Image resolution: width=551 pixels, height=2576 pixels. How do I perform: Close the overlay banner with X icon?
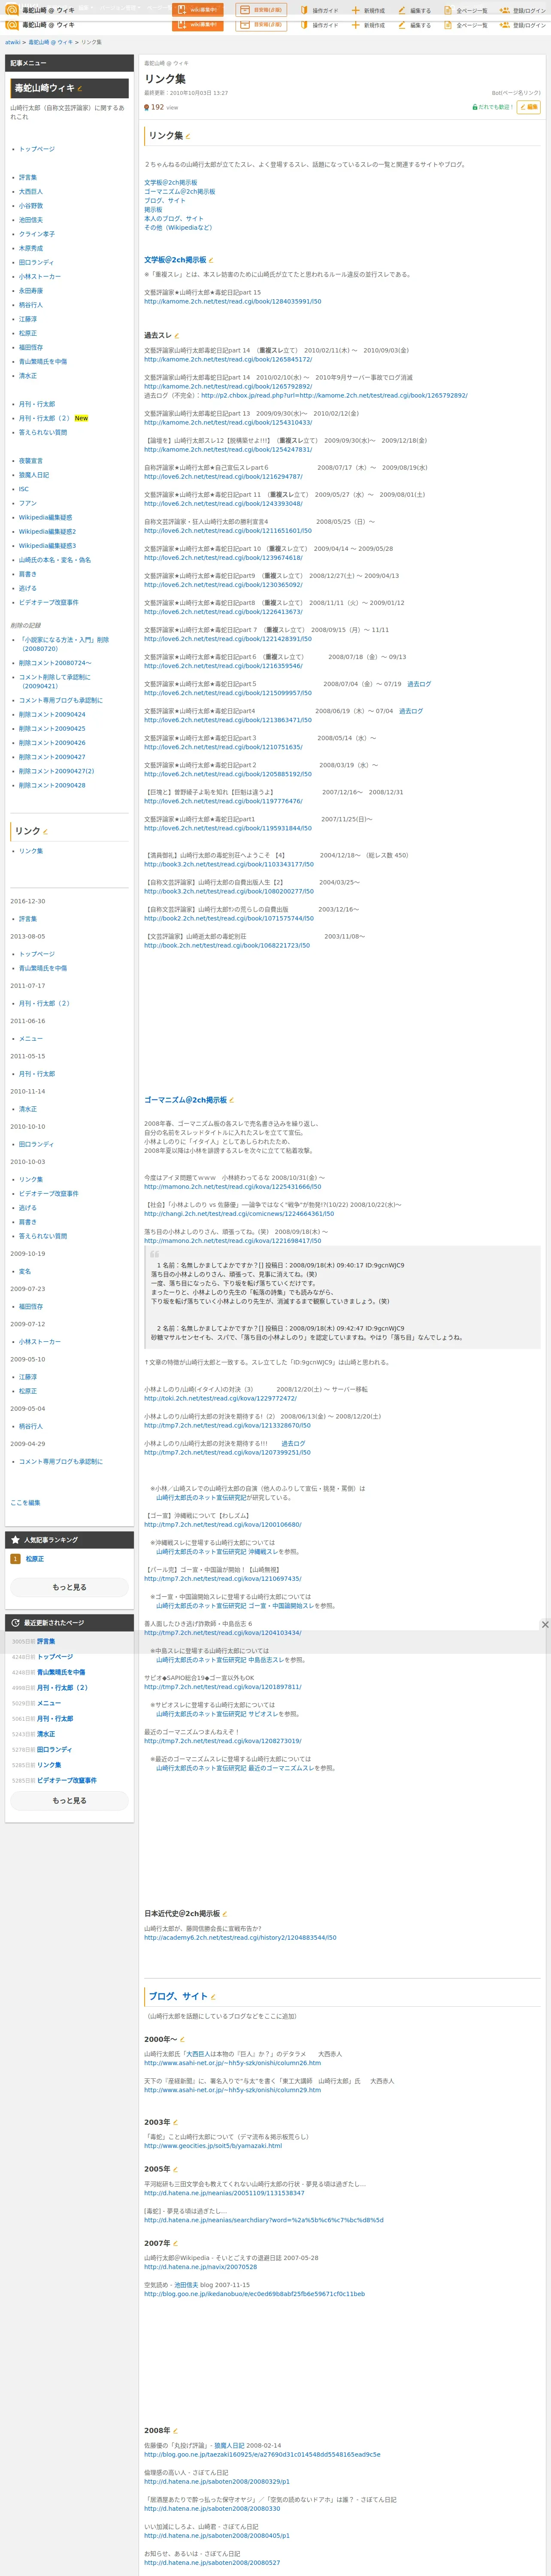point(545,1625)
